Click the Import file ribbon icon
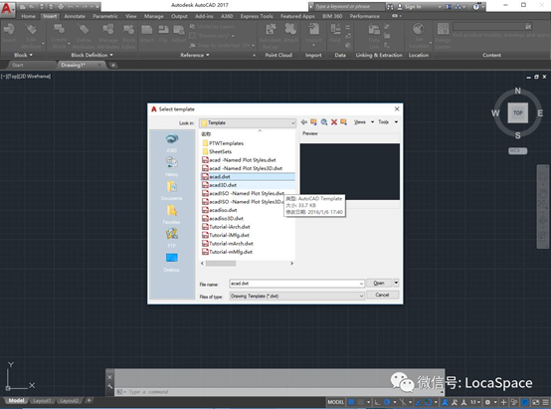This screenshot has height=409, width=551. point(313,29)
